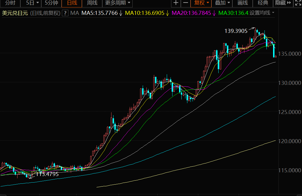
Task: Switch to 分时 intraday view
Action: coord(10,3)
